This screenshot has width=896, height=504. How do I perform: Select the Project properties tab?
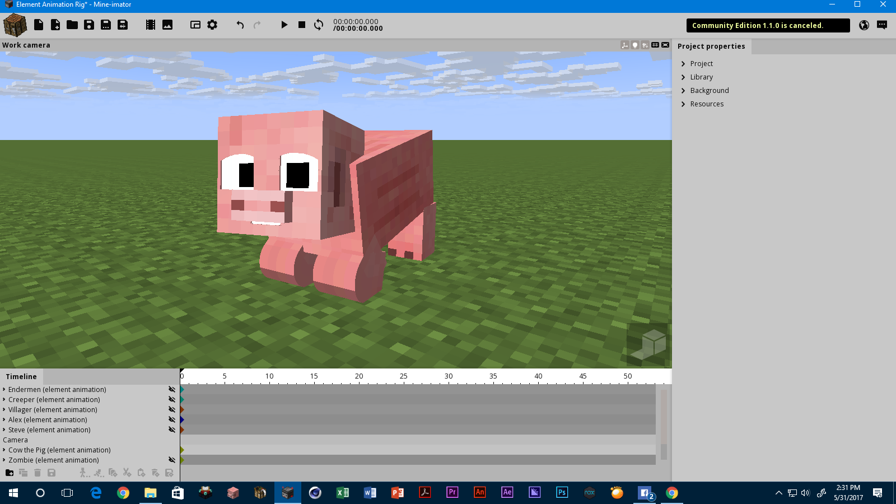point(711,46)
